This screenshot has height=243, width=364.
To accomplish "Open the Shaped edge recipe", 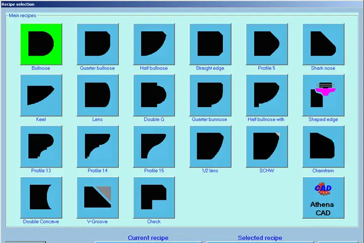I will point(324,95).
